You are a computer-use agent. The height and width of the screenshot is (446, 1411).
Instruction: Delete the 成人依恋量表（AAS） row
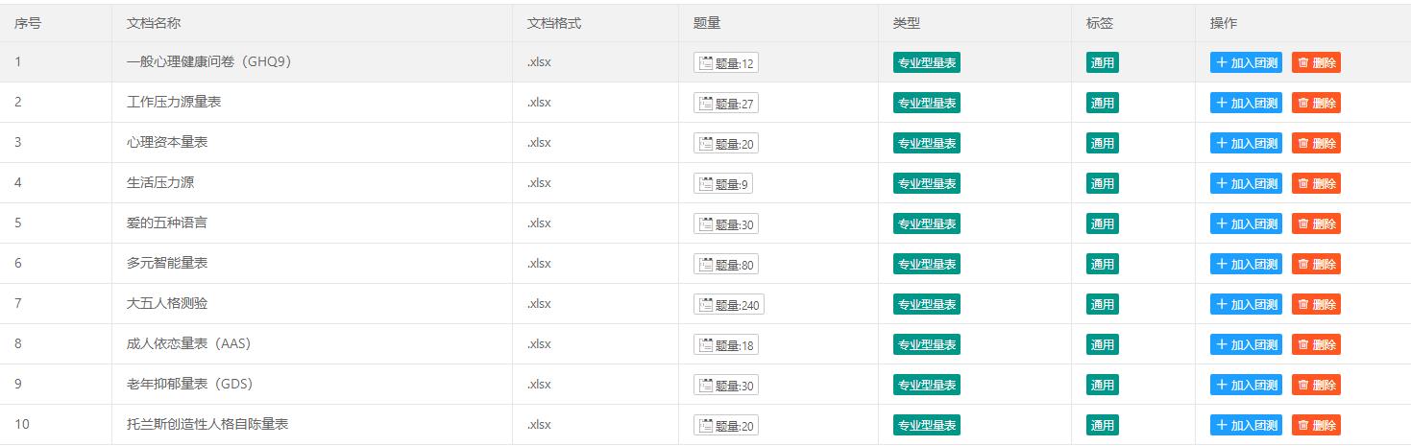click(1316, 345)
